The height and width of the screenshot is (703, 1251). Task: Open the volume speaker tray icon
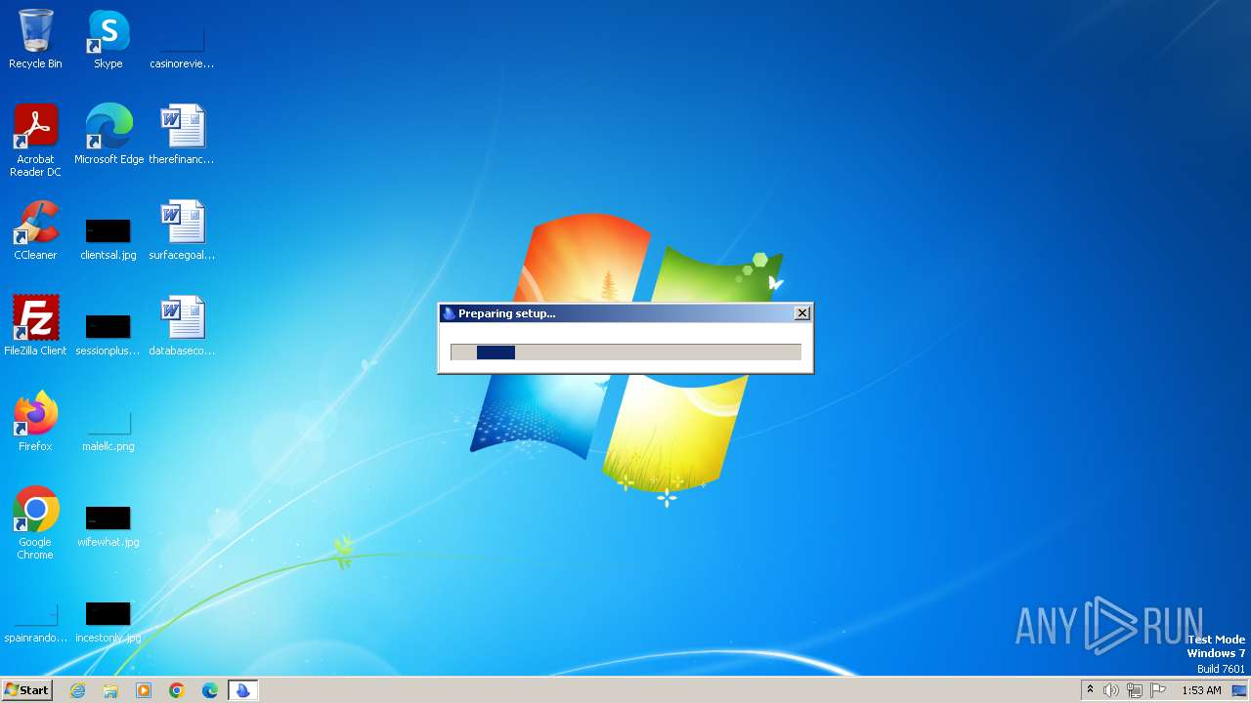coord(1111,690)
